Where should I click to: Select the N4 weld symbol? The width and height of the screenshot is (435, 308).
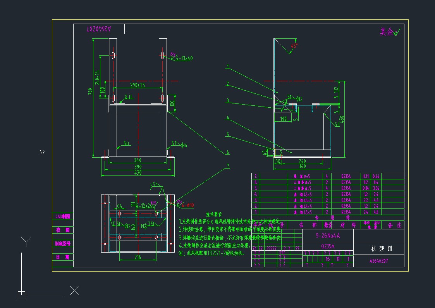click(x=184, y=145)
